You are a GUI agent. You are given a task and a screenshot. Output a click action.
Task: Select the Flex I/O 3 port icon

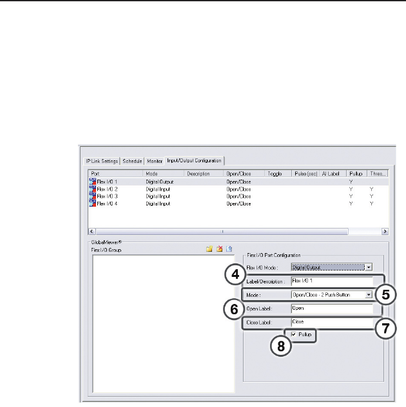93,196
